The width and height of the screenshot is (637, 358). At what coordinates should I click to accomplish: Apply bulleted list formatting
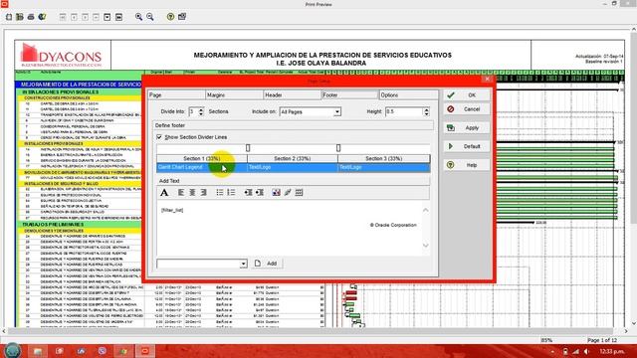220,192
